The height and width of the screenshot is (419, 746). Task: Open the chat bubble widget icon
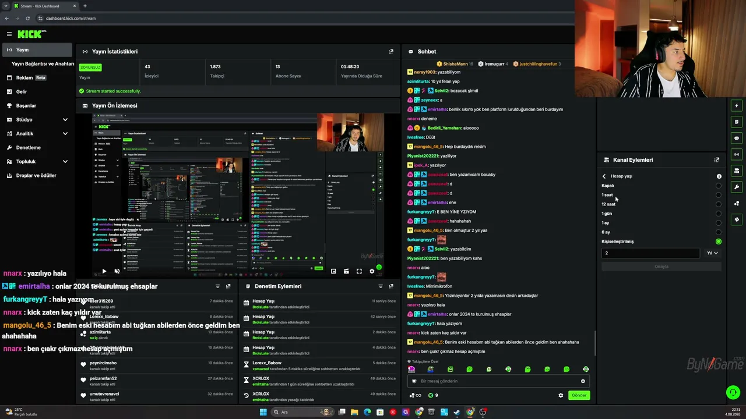point(737,139)
